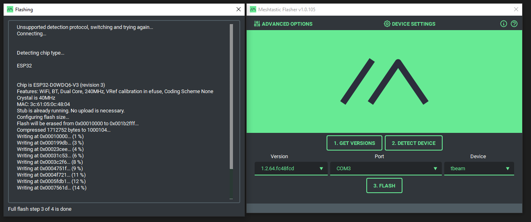531x222 pixels.
Task: Click the arrow on the Port combo box
Action: point(435,169)
